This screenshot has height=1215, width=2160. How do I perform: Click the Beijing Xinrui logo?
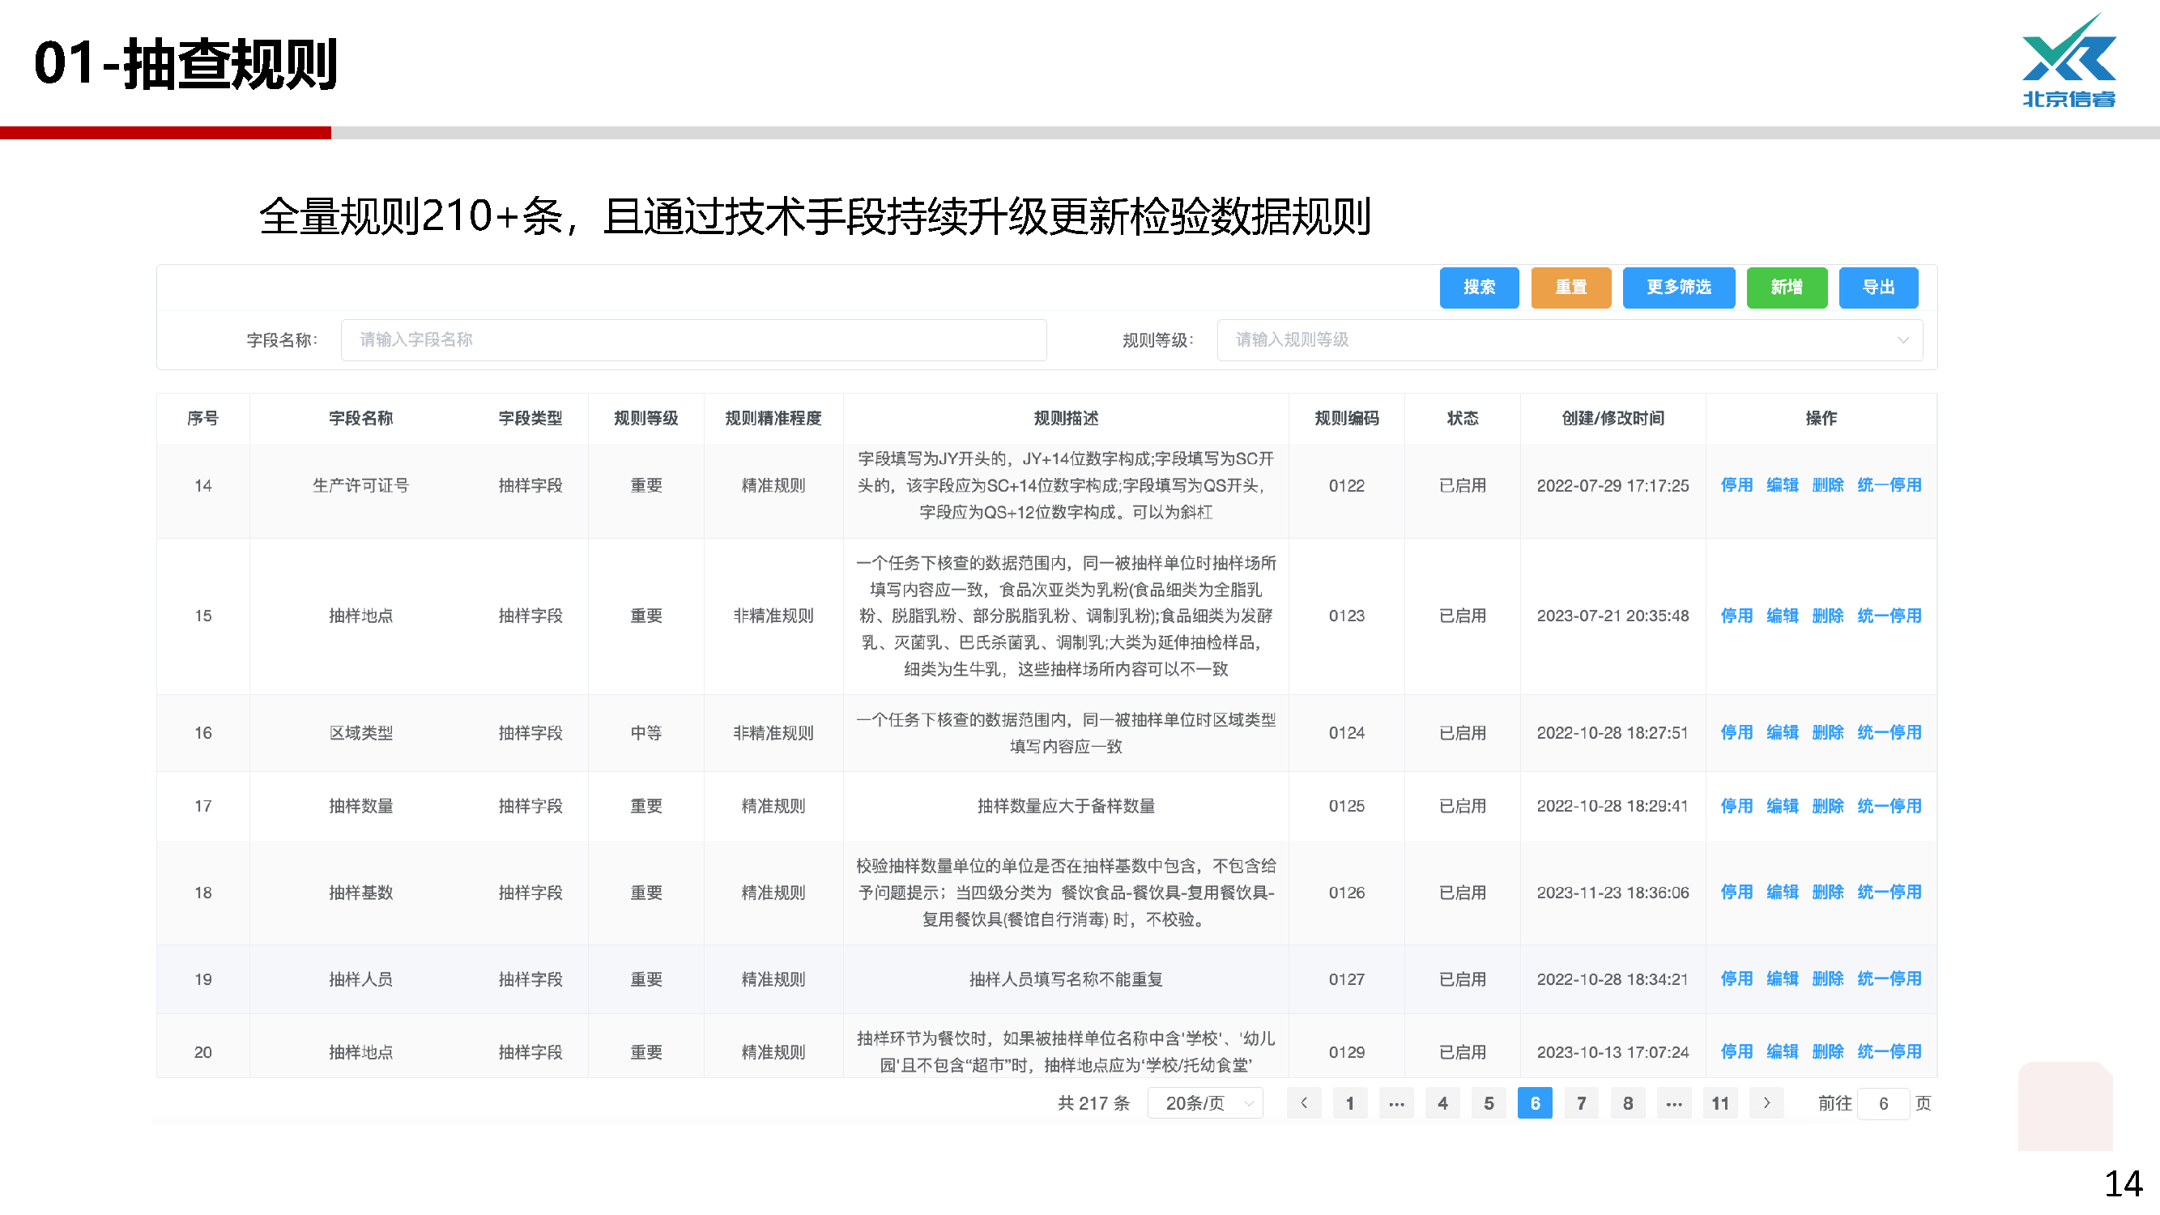(x=2068, y=62)
